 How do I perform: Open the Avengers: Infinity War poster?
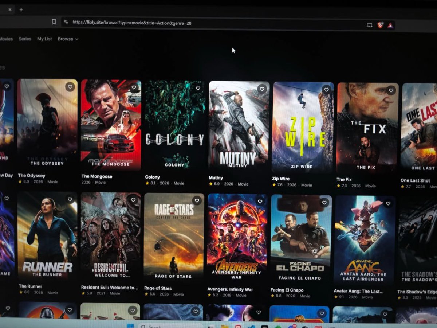tap(237, 239)
